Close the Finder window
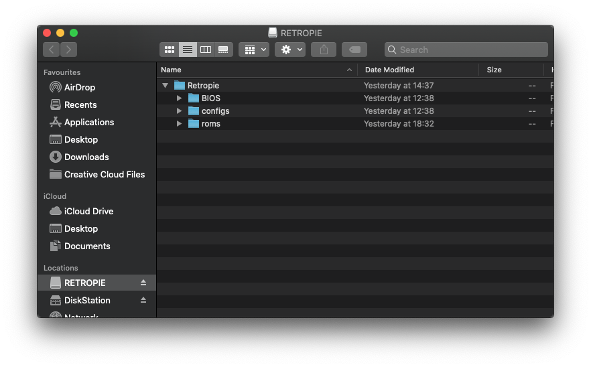This screenshot has height=367, width=591. (47, 33)
